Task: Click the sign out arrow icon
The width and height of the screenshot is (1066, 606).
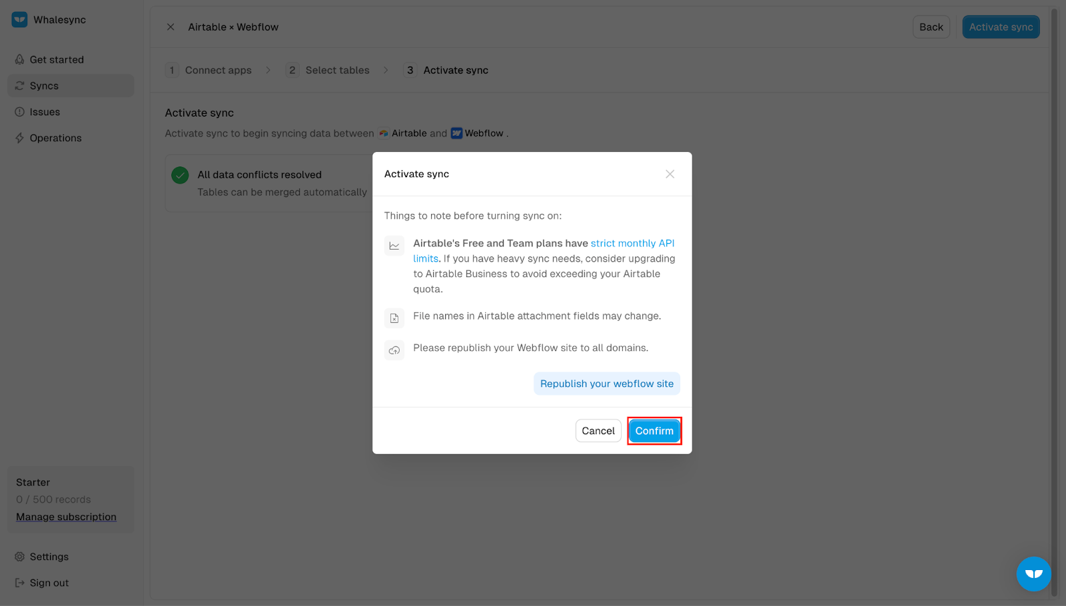Action: pyautogui.click(x=20, y=583)
